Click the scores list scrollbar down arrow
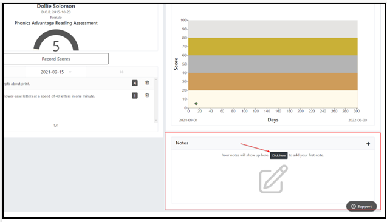This screenshot has width=387, height=222. tap(156, 121)
